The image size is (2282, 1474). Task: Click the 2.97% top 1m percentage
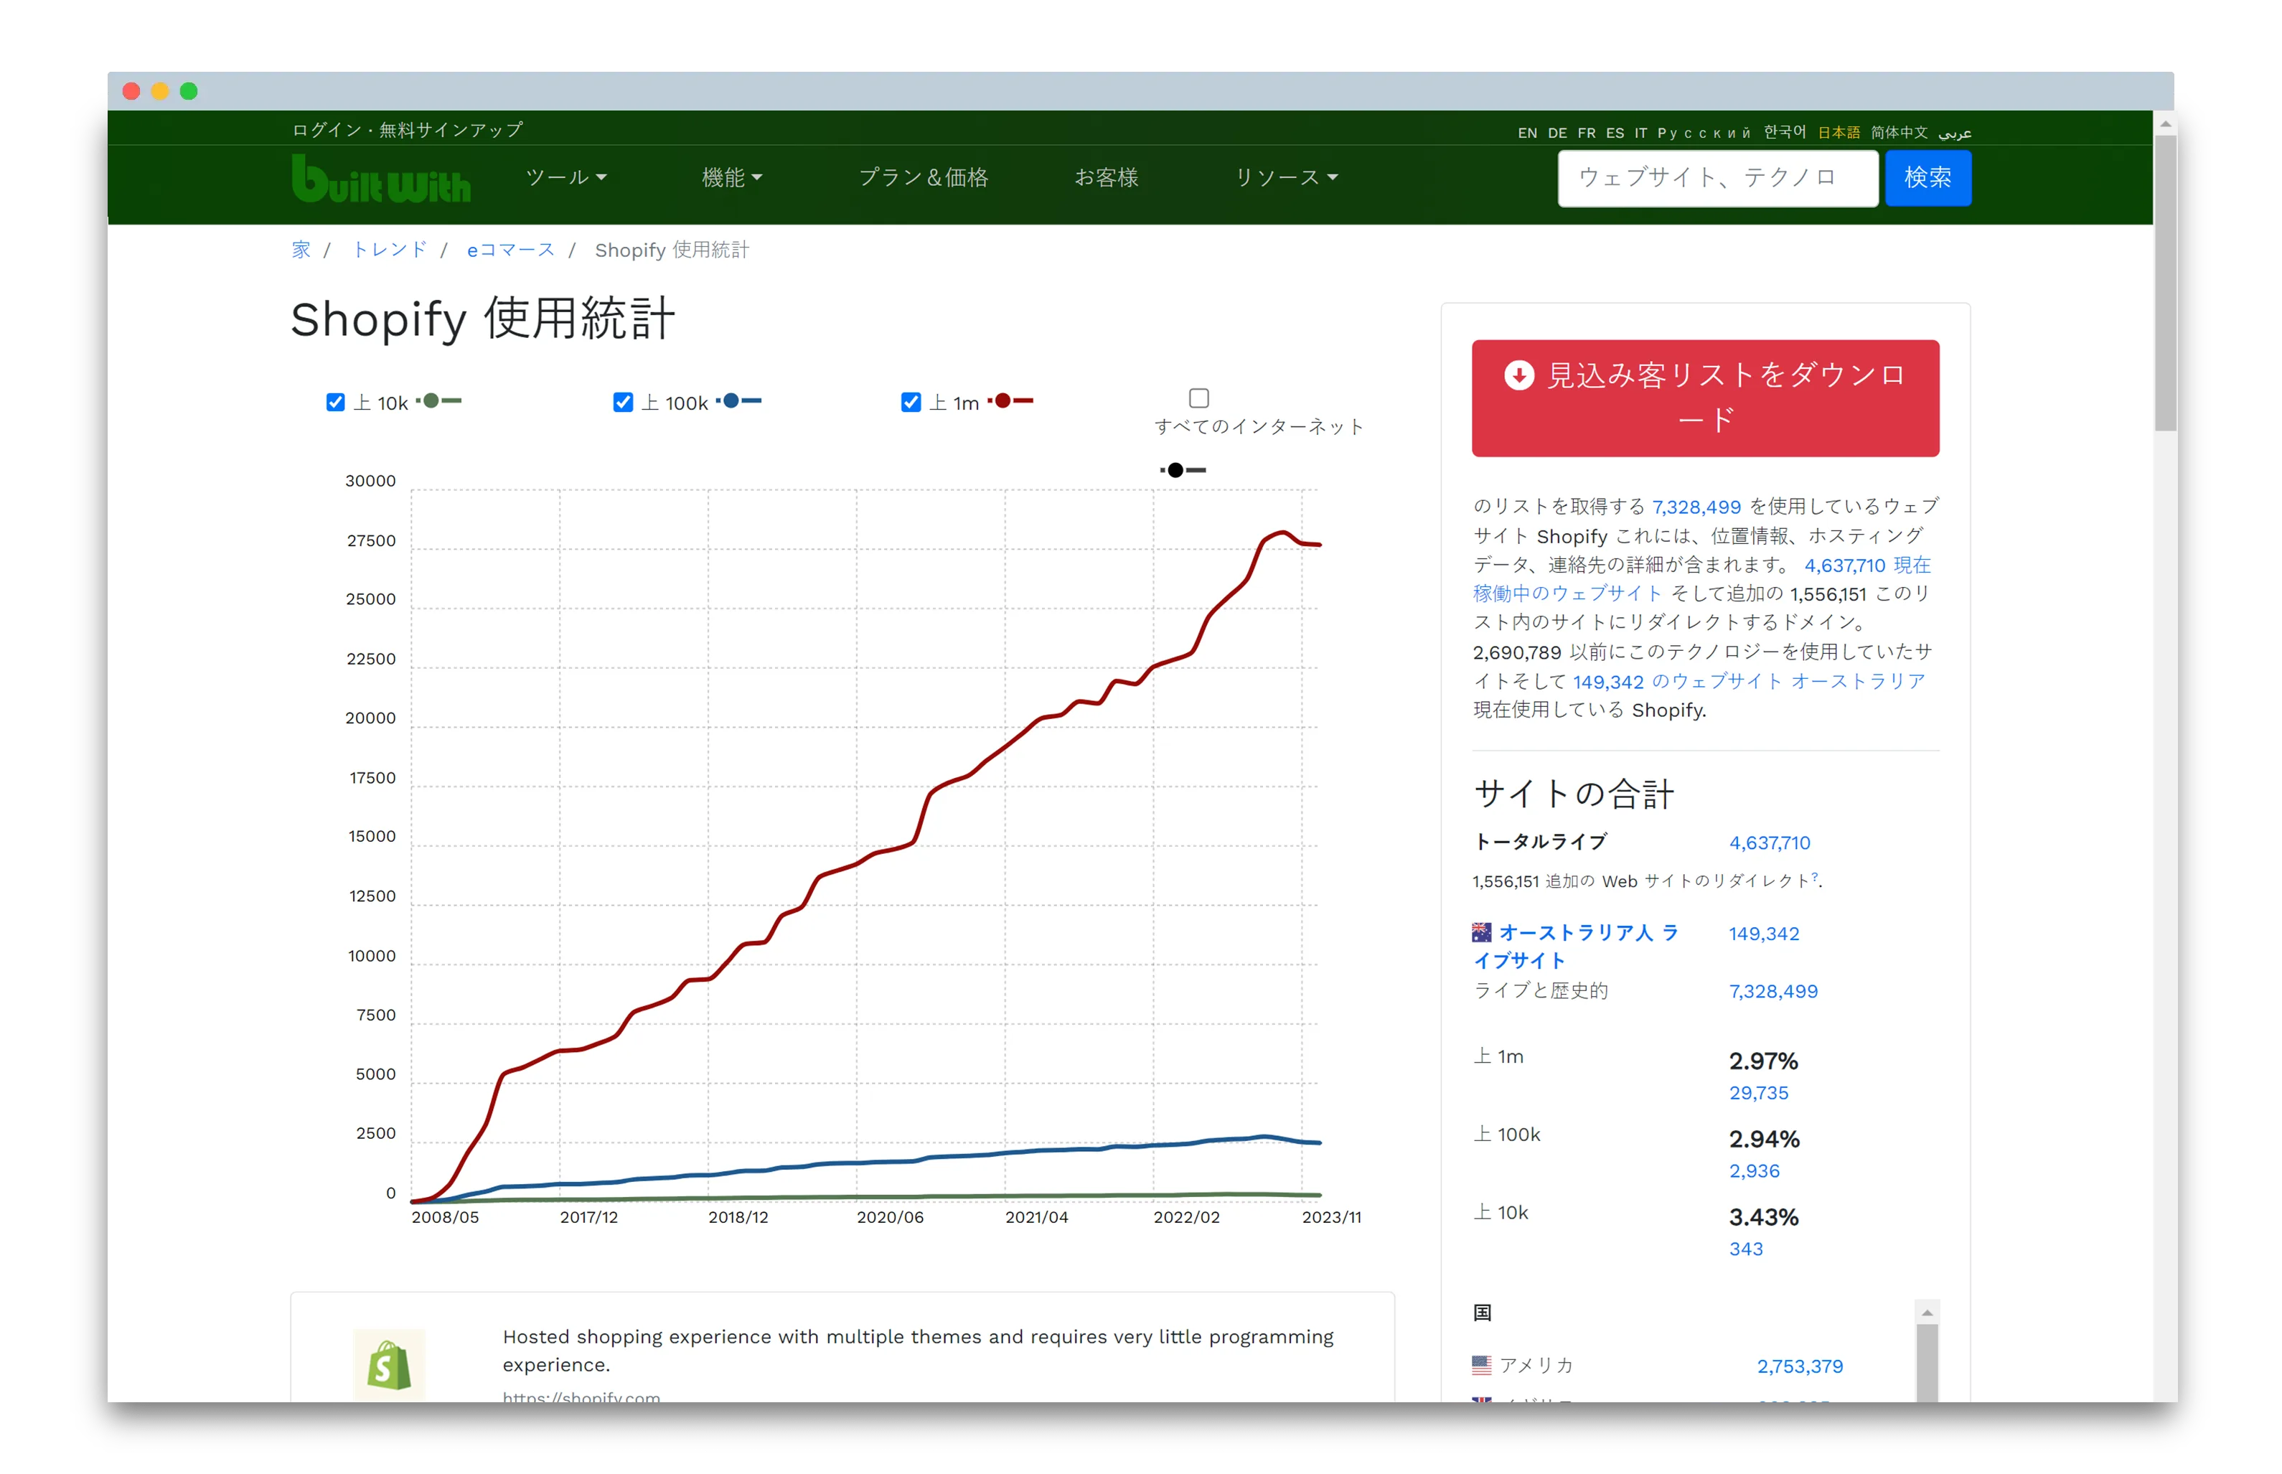(x=1763, y=1061)
